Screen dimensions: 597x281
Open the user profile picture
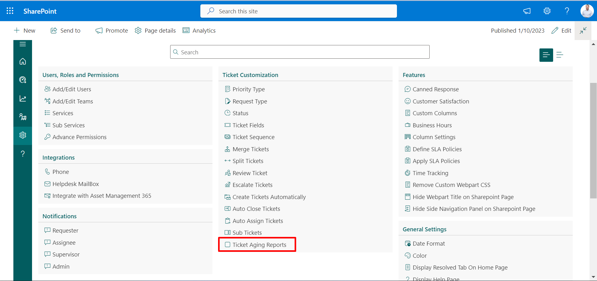coord(587,11)
